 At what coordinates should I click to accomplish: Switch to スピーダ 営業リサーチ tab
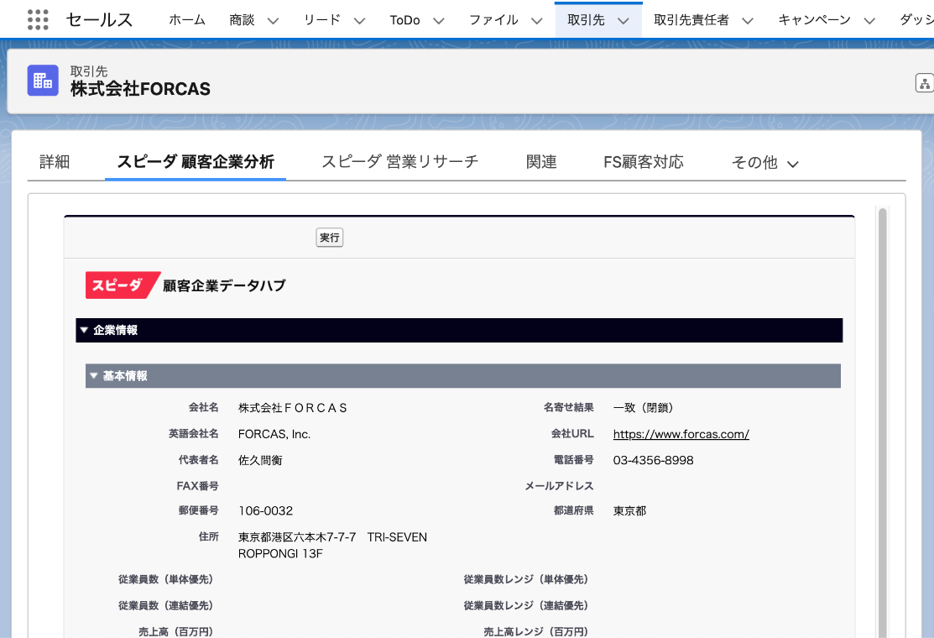(x=399, y=162)
